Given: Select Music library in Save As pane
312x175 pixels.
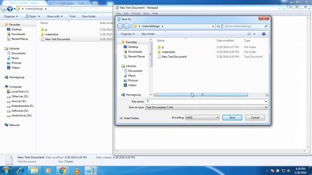Looking at the screenshot, I should [x=132, y=76].
